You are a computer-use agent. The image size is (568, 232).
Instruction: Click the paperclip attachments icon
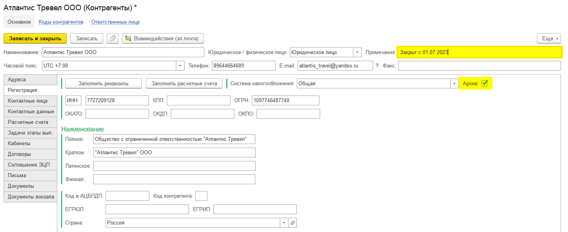[x=113, y=38]
